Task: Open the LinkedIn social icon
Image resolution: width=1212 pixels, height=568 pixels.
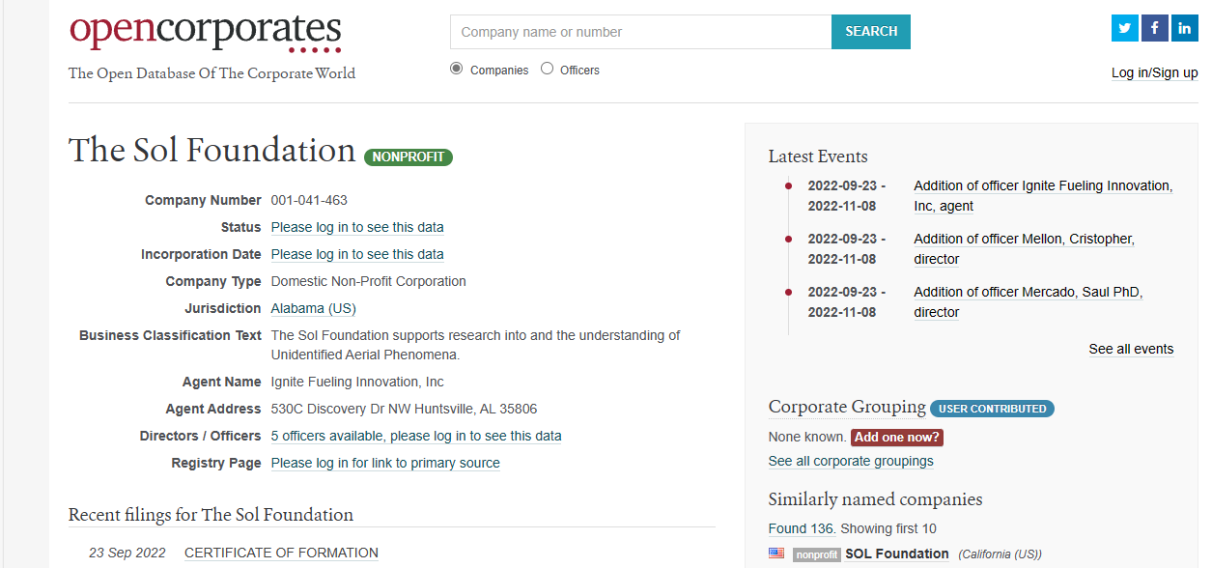Action: (1185, 28)
